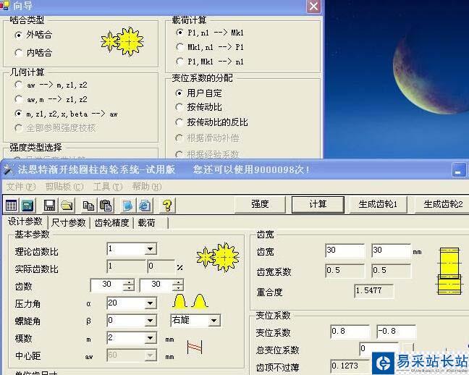Click first 变位系数 field showing 0.8
Image resolution: width=469 pixels, height=375 pixels.
point(350,332)
